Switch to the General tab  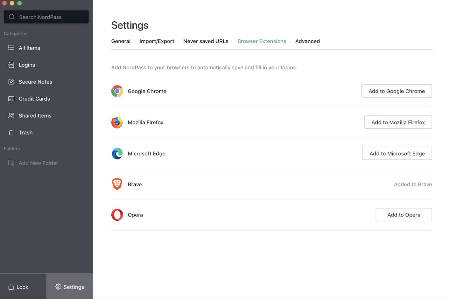(x=121, y=41)
